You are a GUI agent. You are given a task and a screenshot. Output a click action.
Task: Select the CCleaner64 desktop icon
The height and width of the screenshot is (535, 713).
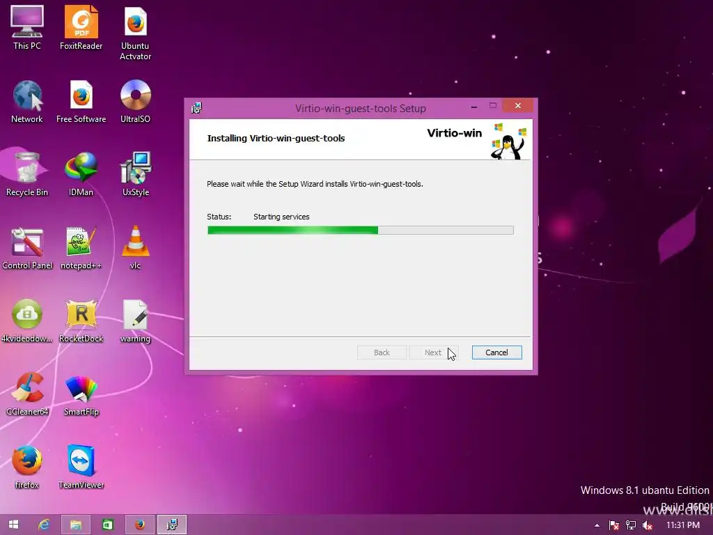click(x=27, y=394)
